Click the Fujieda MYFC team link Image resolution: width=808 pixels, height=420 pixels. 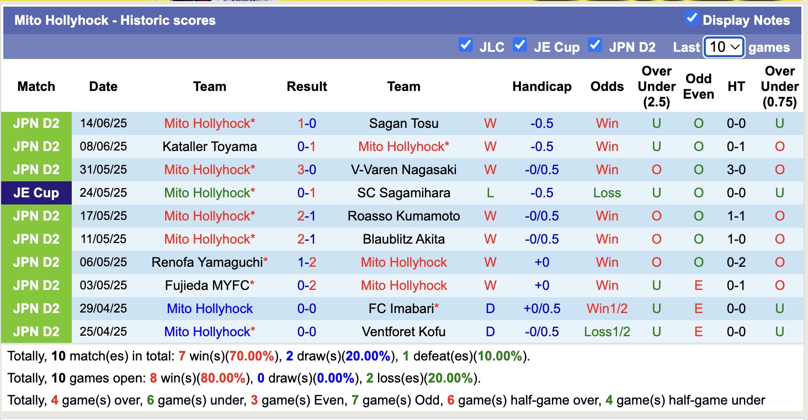(207, 286)
